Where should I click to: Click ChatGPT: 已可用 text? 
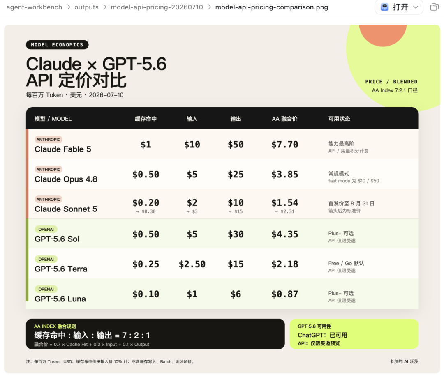point(322,335)
